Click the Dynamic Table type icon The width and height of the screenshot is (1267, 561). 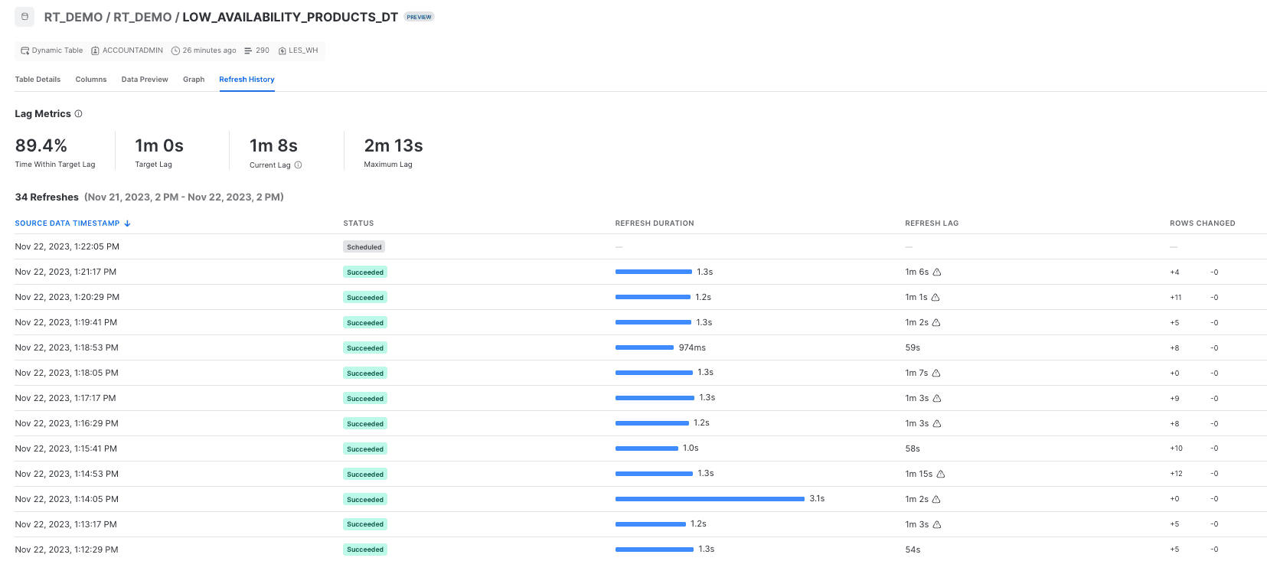[x=25, y=51]
